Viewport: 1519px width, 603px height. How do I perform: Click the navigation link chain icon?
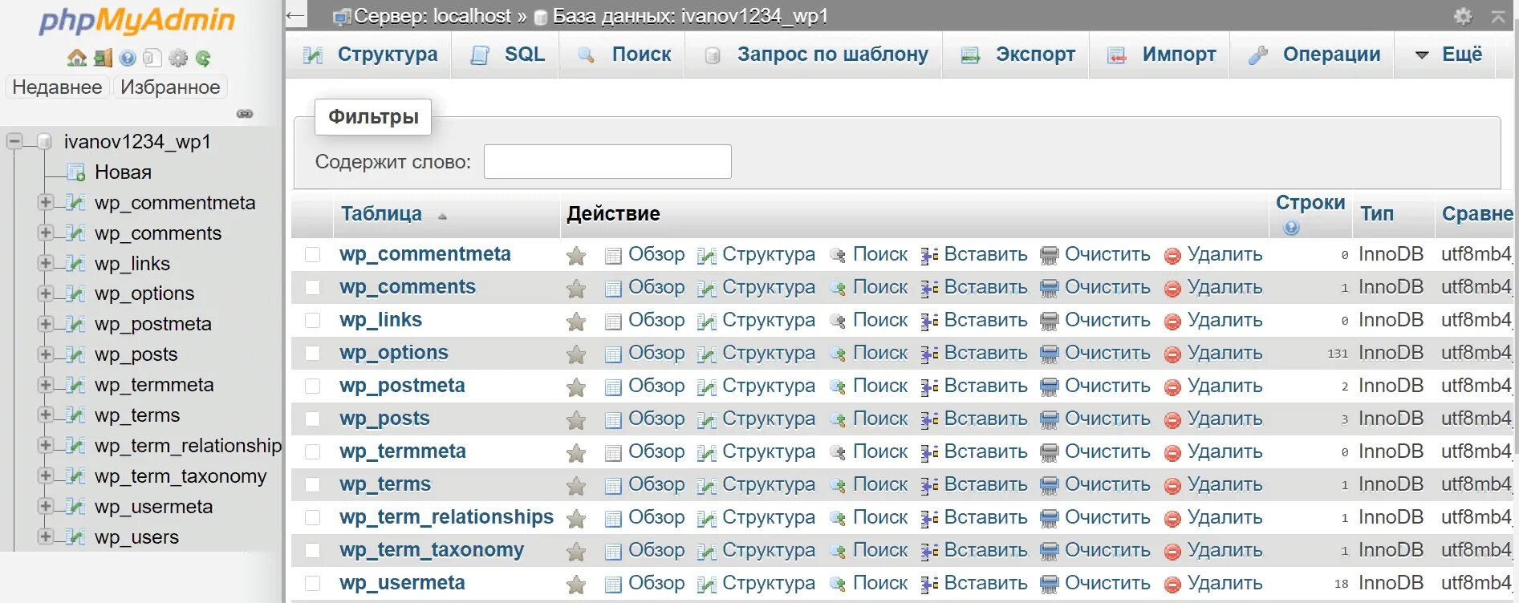coord(245,114)
